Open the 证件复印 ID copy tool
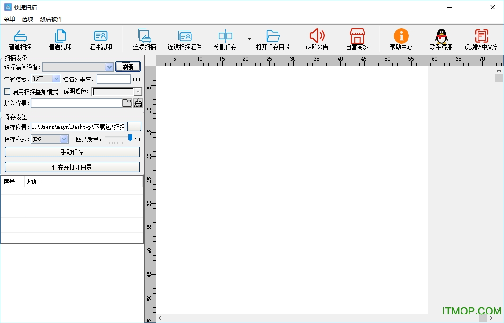The width and height of the screenshot is (504, 323). (x=100, y=36)
